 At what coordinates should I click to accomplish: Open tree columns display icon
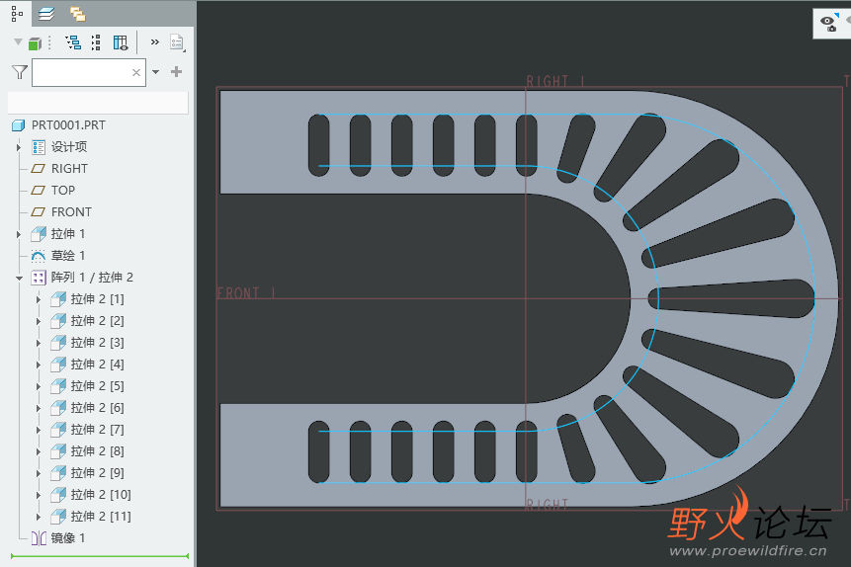(121, 42)
